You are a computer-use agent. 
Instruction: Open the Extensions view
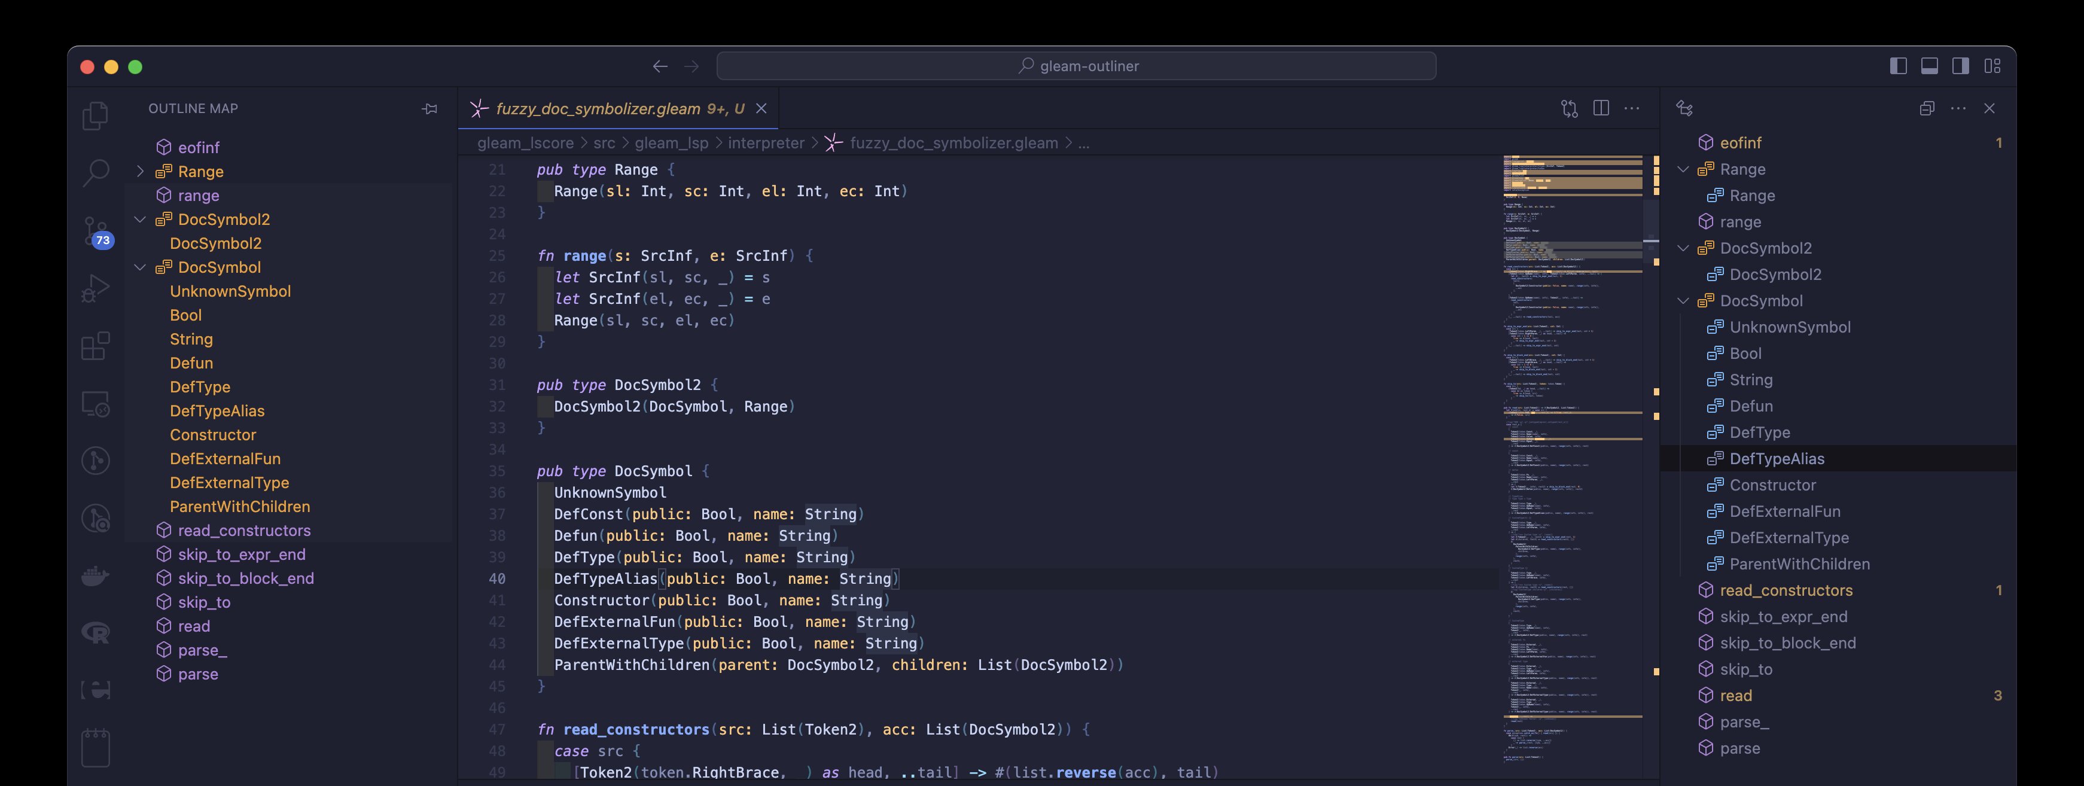(x=96, y=346)
